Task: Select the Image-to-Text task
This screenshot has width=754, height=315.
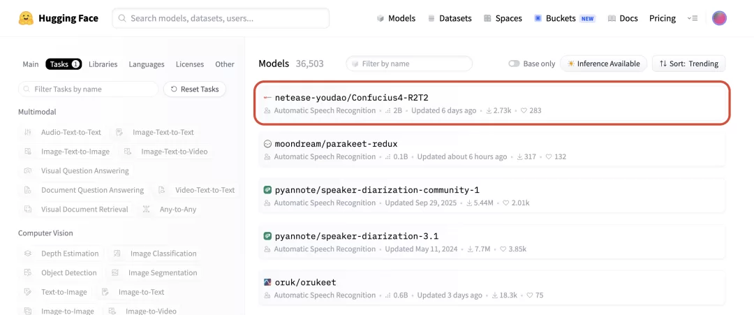Action: tap(133, 292)
